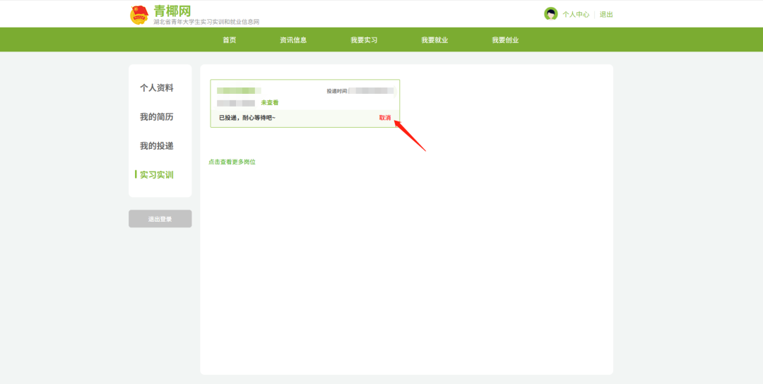
Task: Select the 实习实训 sidebar item
Action: (156, 175)
